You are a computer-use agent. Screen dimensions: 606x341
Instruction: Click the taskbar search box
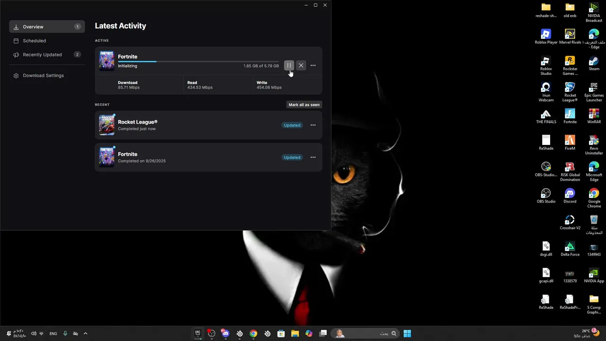(x=364, y=333)
